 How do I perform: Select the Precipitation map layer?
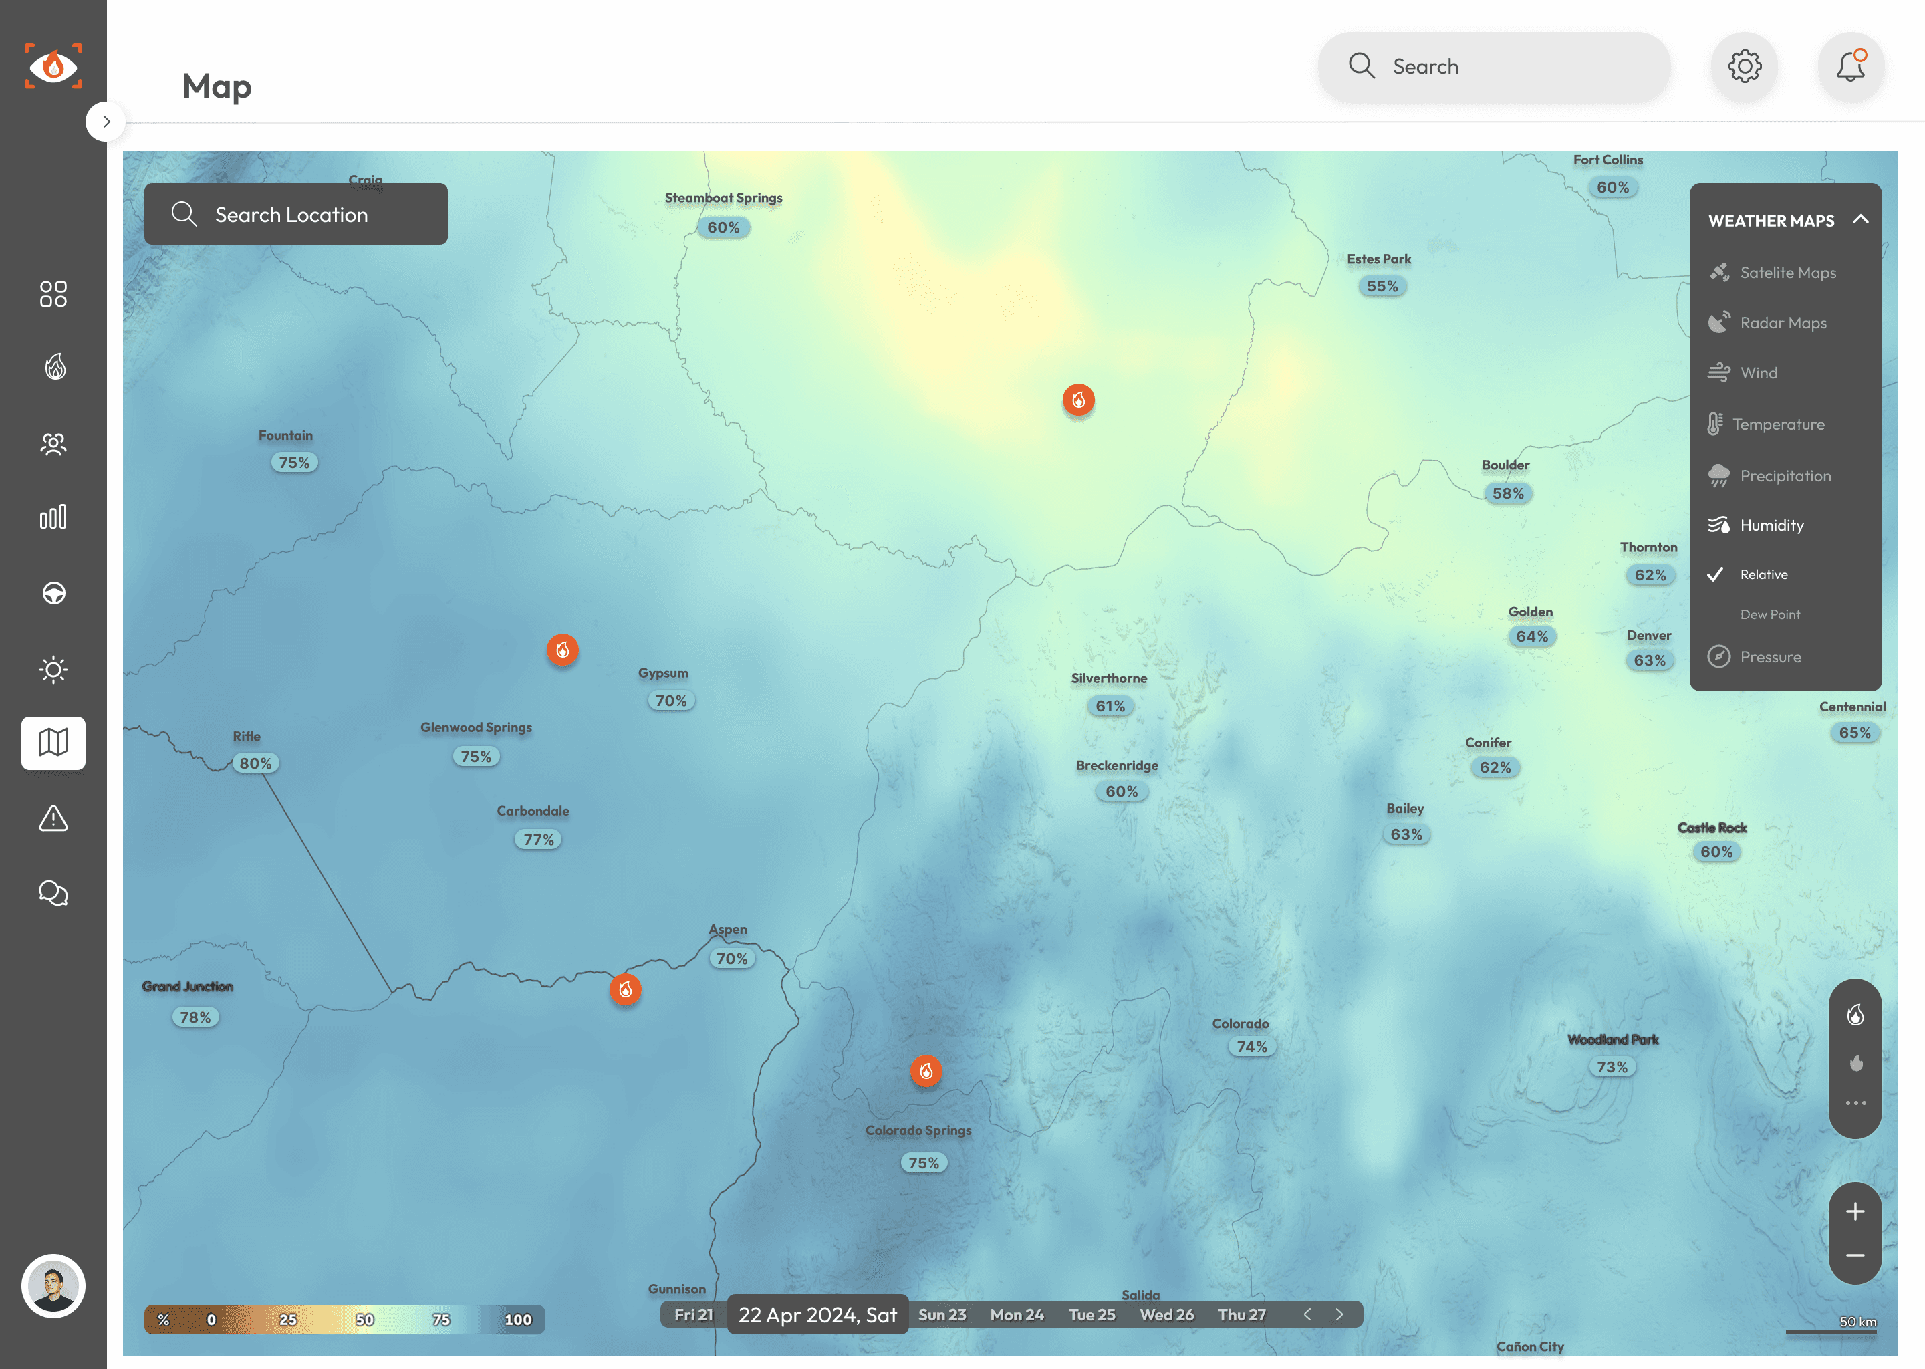pos(1770,475)
